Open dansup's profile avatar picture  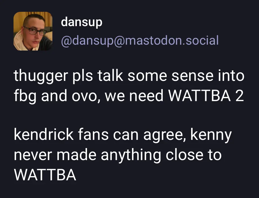[33, 31]
